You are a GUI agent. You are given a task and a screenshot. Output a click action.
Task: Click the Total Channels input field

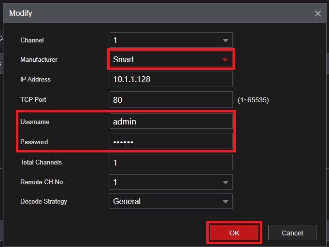(171, 163)
